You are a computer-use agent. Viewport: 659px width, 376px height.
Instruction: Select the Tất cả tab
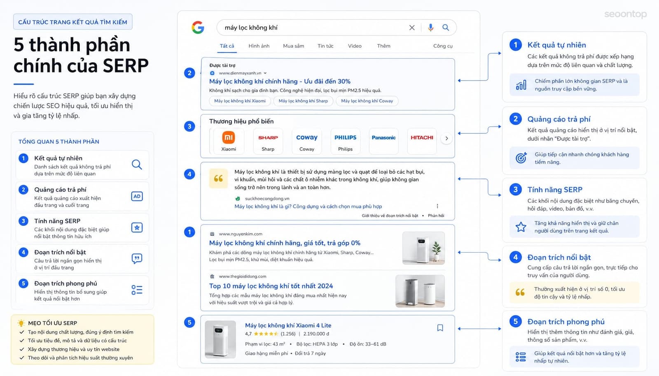click(227, 46)
